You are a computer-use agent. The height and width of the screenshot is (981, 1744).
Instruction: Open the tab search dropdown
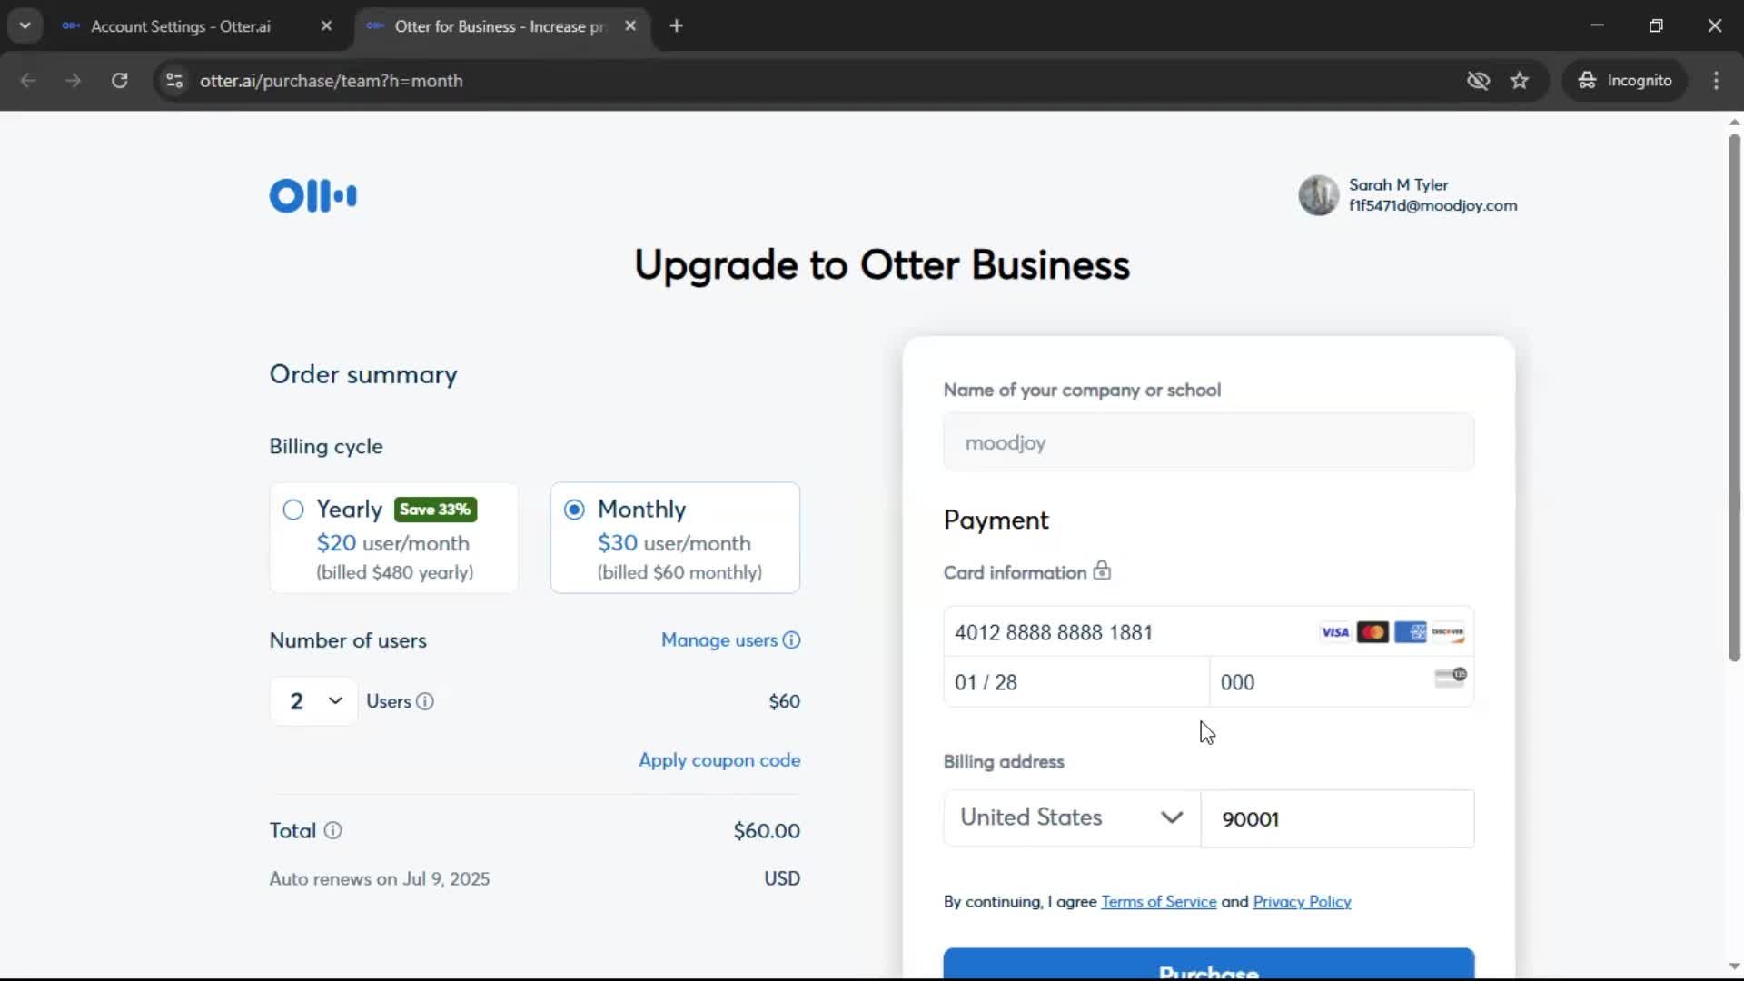click(x=25, y=26)
